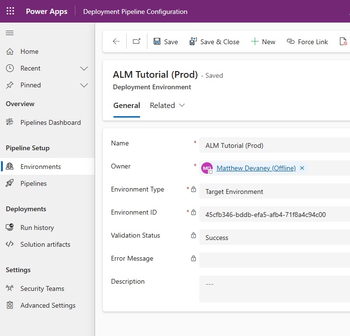This screenshot has width=350, height=336.
Task: Click the MD owner avatar
Action: tap(207, 168)
